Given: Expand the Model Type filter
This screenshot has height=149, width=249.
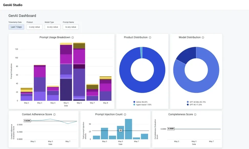Looking at the screenshot, I should 53,27.
